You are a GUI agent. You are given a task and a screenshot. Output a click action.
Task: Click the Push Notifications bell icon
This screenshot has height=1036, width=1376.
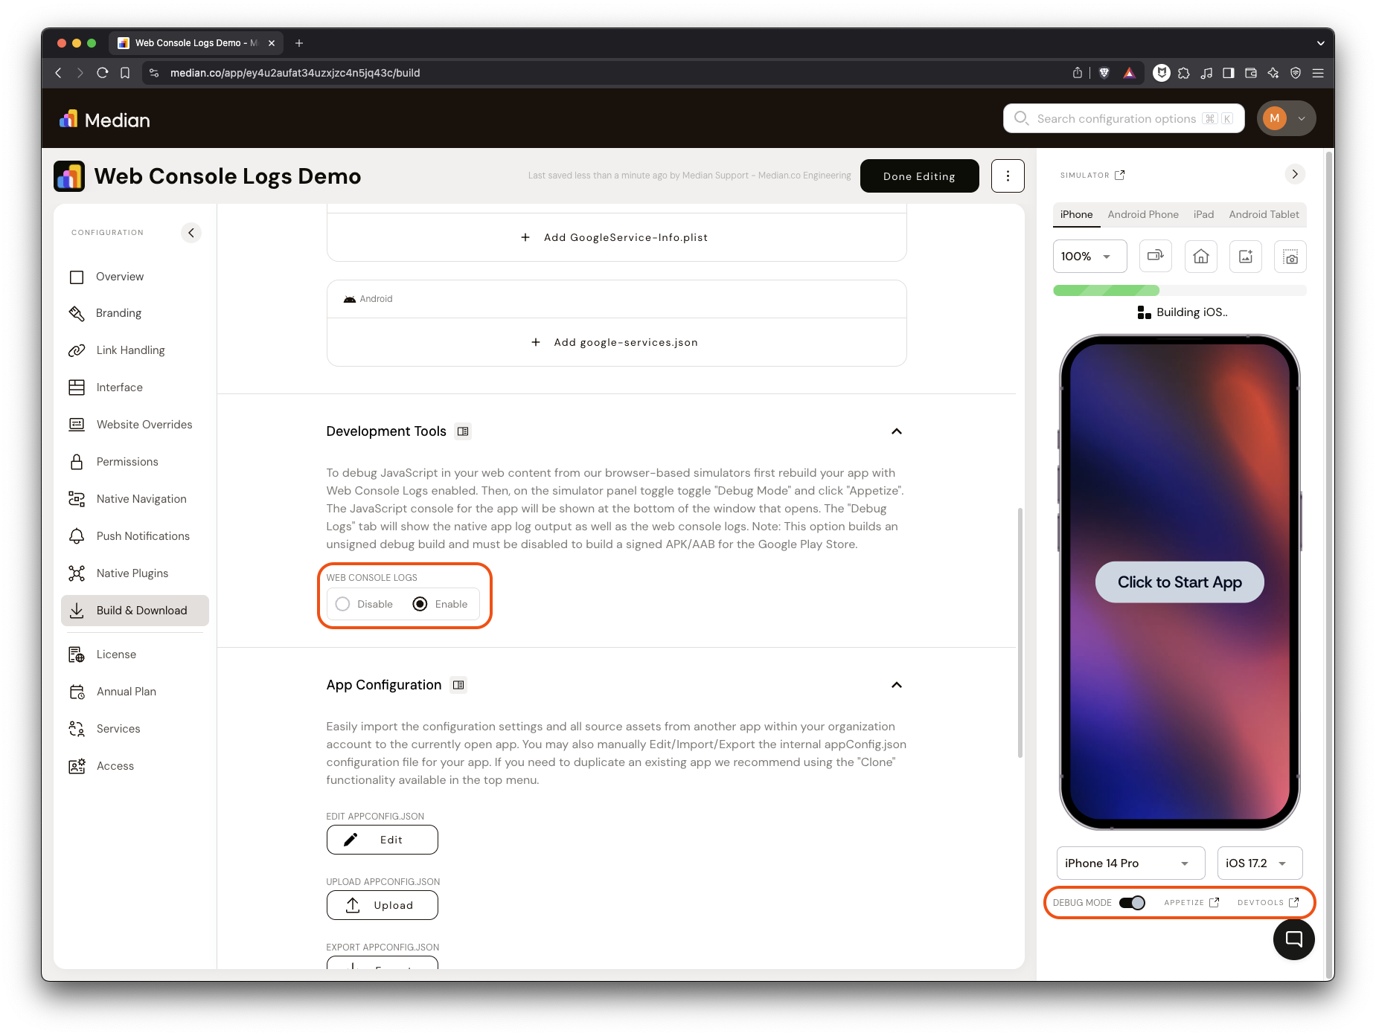[77, 536]
